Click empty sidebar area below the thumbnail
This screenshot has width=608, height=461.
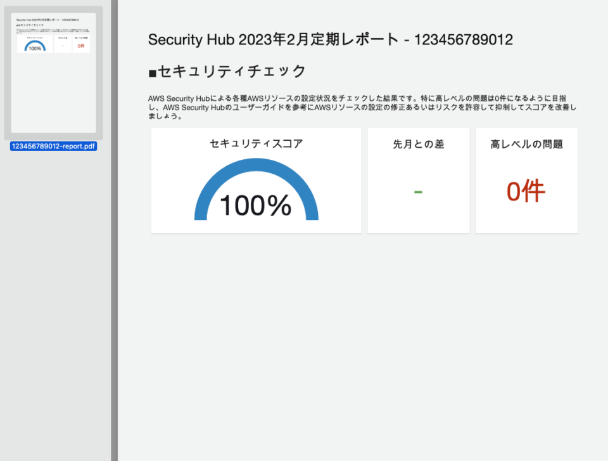pos(55,303)
